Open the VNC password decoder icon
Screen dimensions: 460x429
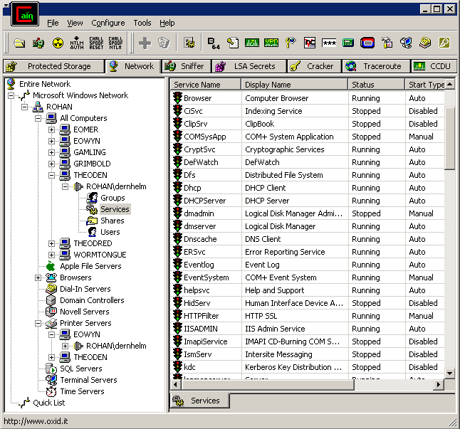(310, 43)
